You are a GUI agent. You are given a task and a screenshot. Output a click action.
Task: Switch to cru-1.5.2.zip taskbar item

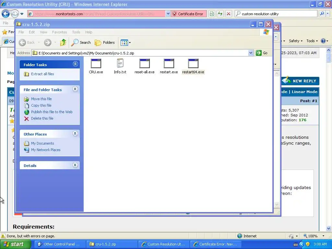pos(112,244)
